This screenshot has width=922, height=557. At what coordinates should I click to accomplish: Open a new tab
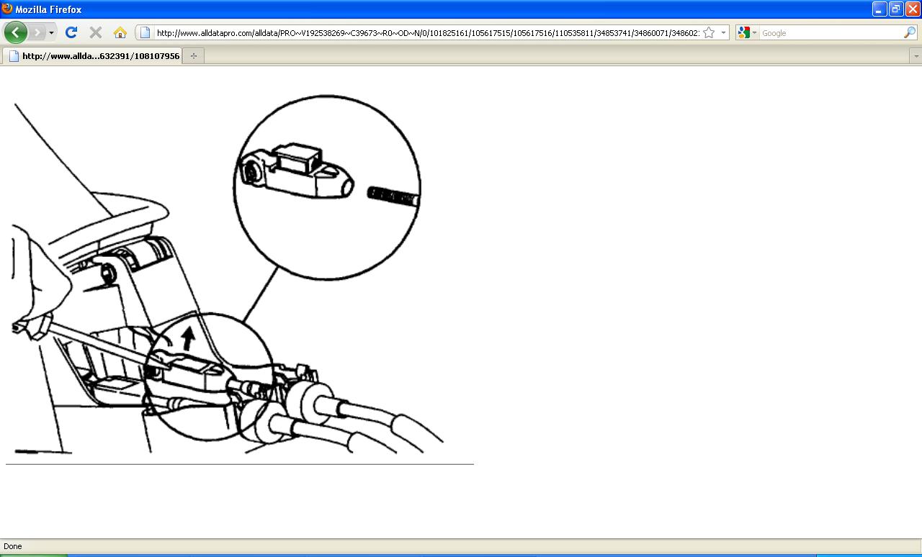(194, 55)
